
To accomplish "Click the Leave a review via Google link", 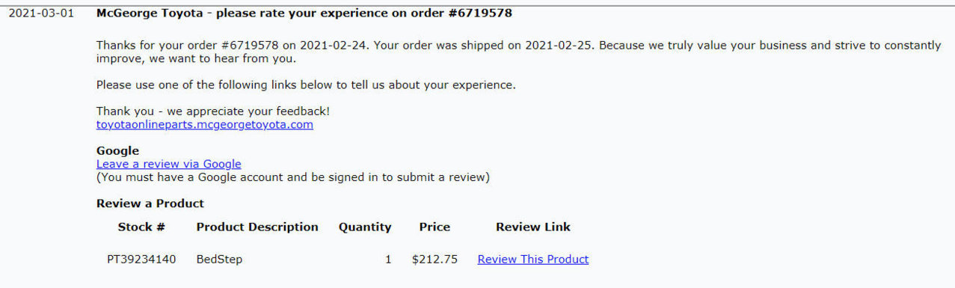I will point(169,164).
